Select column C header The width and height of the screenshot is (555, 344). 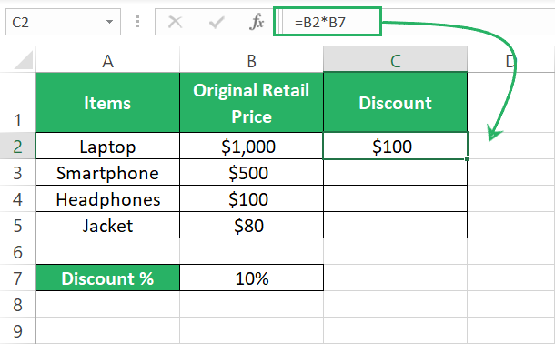396,60
